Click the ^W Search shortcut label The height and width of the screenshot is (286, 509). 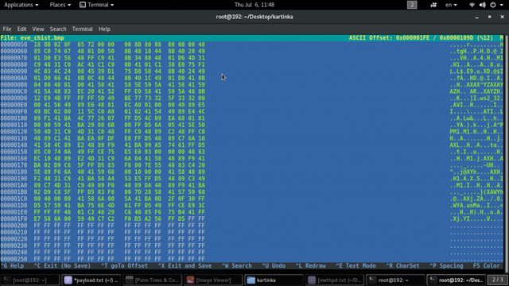pyautogui.click(x=237, y=265)
